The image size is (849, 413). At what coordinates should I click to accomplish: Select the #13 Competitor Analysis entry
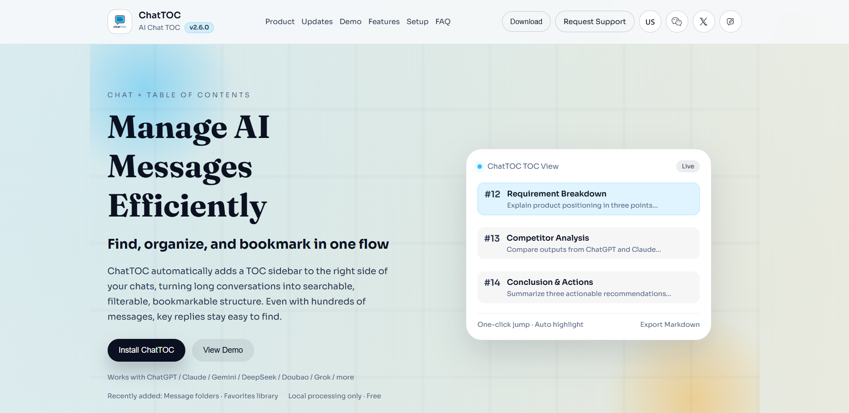pyautogui.click(x=589, y=243)
